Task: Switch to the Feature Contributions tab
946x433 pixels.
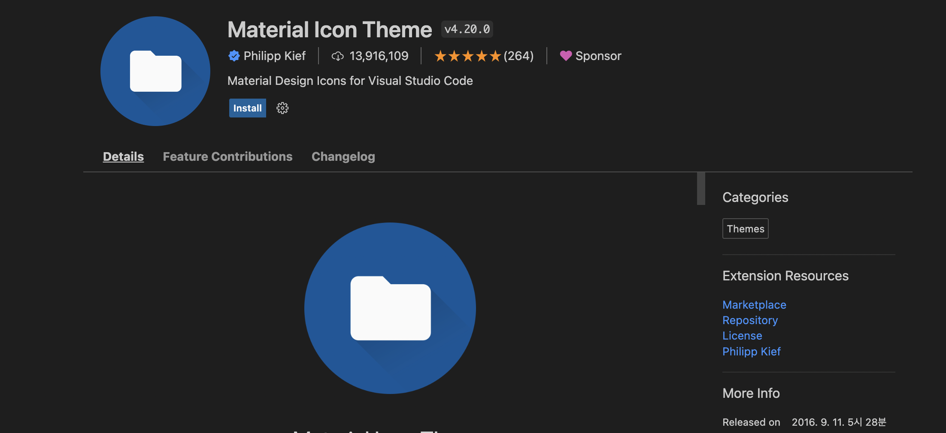Action: 227,156
